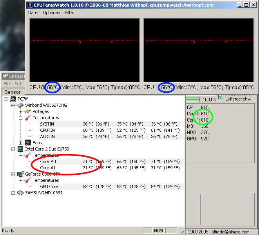Collapse the Winbond Temperatures node
This screenshot has height=235, width=259.
click(x=20, y=118)
